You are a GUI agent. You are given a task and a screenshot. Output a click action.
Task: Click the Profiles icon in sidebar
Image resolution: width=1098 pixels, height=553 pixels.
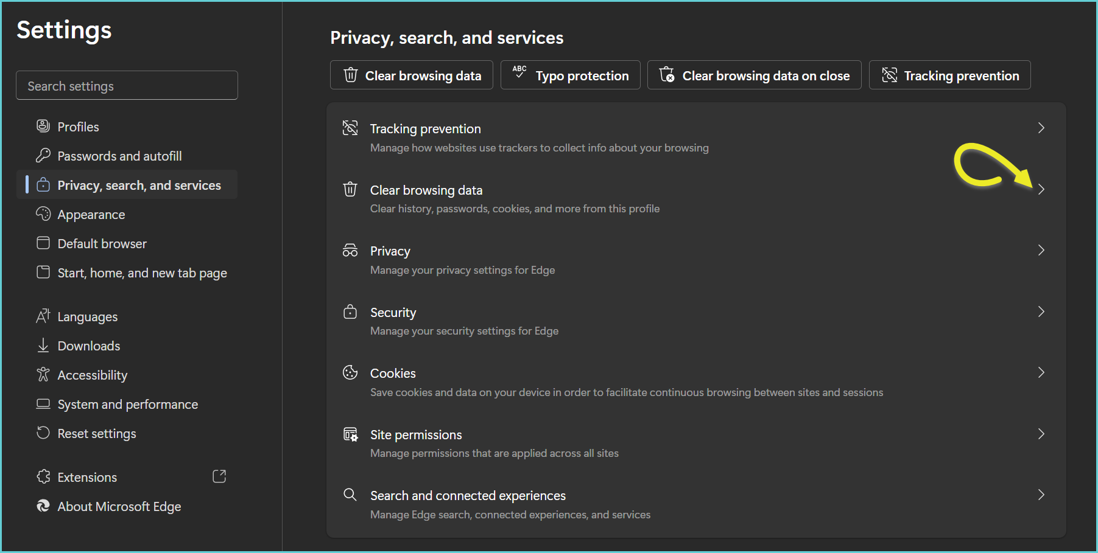tap(43, 126)
